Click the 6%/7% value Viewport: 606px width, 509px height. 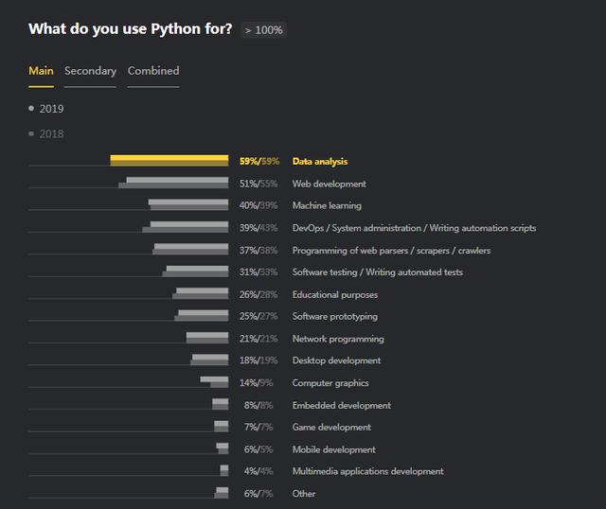tap(258, 494)
